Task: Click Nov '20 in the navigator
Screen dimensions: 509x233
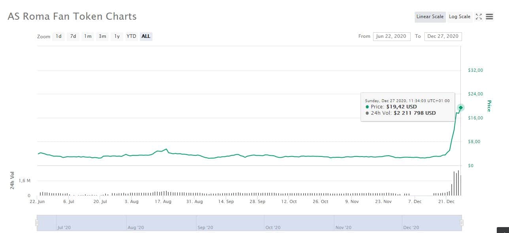Action: tap(343, 227)
